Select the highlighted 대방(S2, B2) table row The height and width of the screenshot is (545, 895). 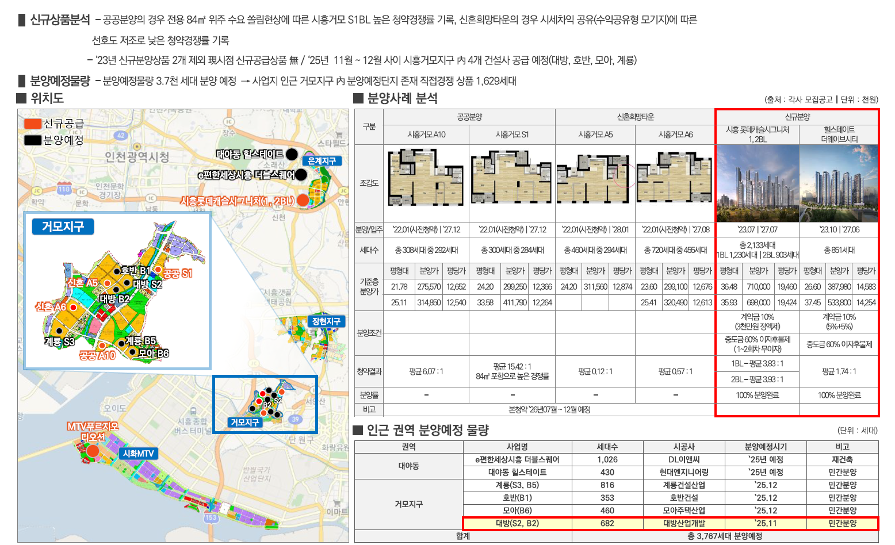click(671, 523)
